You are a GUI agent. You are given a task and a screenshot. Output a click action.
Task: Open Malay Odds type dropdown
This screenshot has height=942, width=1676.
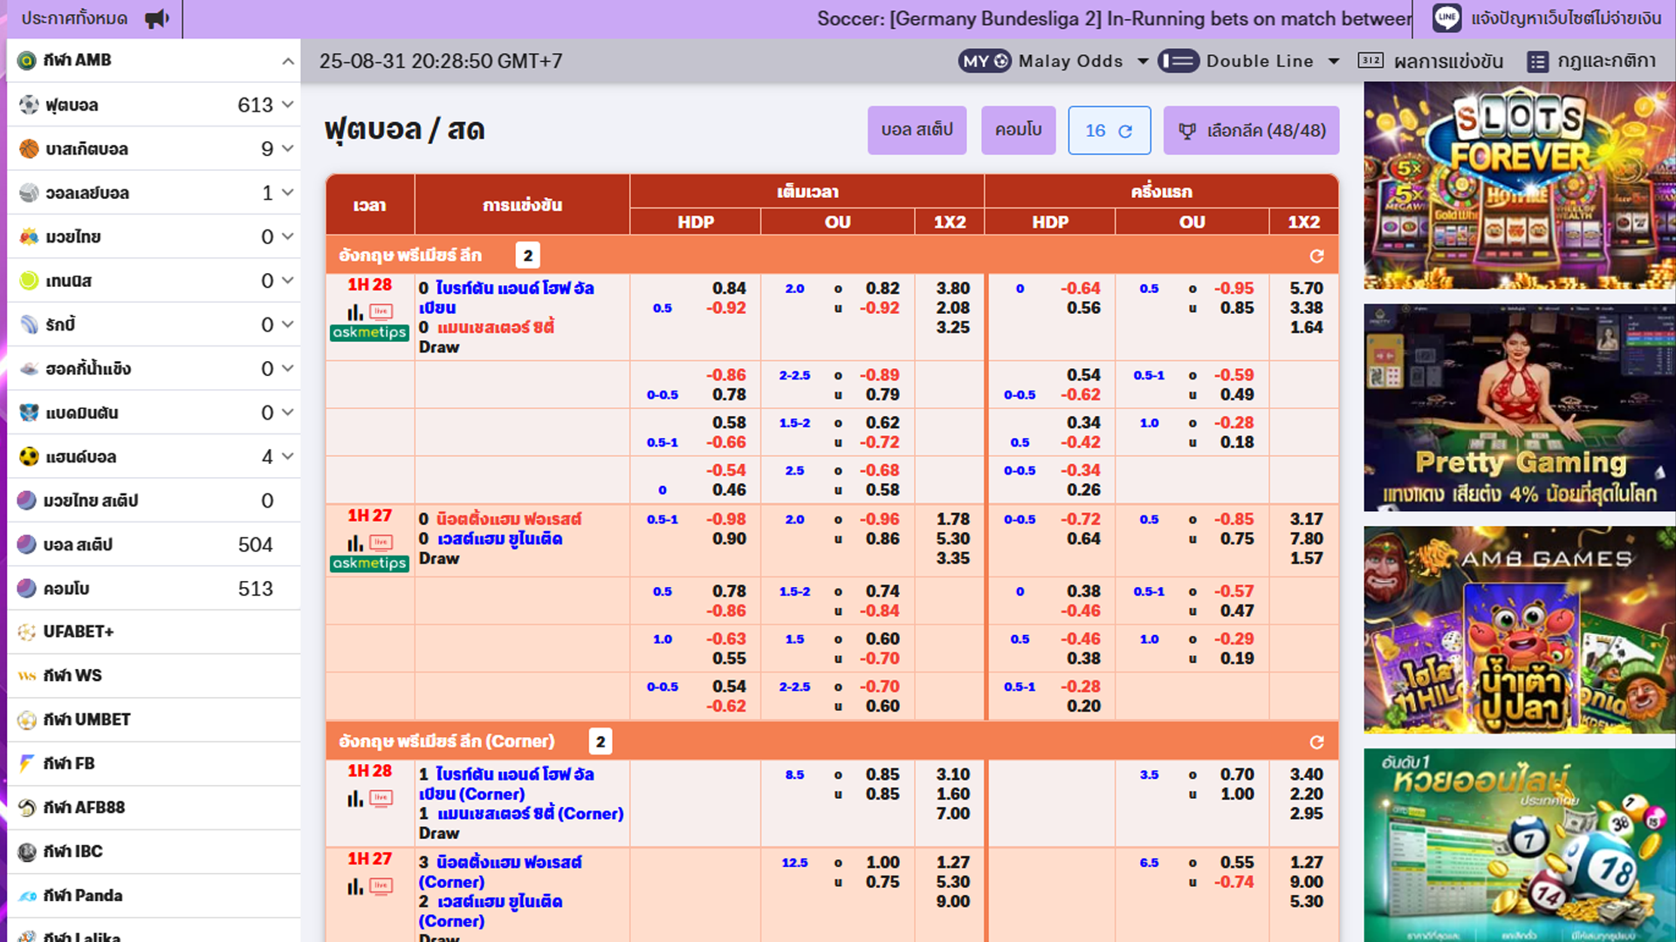(1142, 61)
